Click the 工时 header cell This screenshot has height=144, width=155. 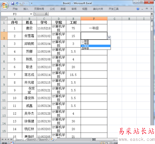(x=73, y=22)
